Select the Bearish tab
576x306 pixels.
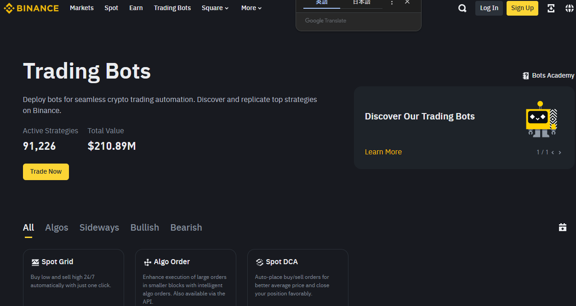pyautogui.click(x=186, y=227)
